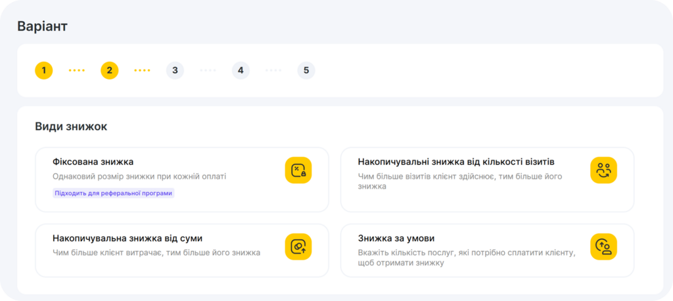Click the "Види знижок" section heading
The width and height of the screenshot is (673, 301).
tap(71, 127)
